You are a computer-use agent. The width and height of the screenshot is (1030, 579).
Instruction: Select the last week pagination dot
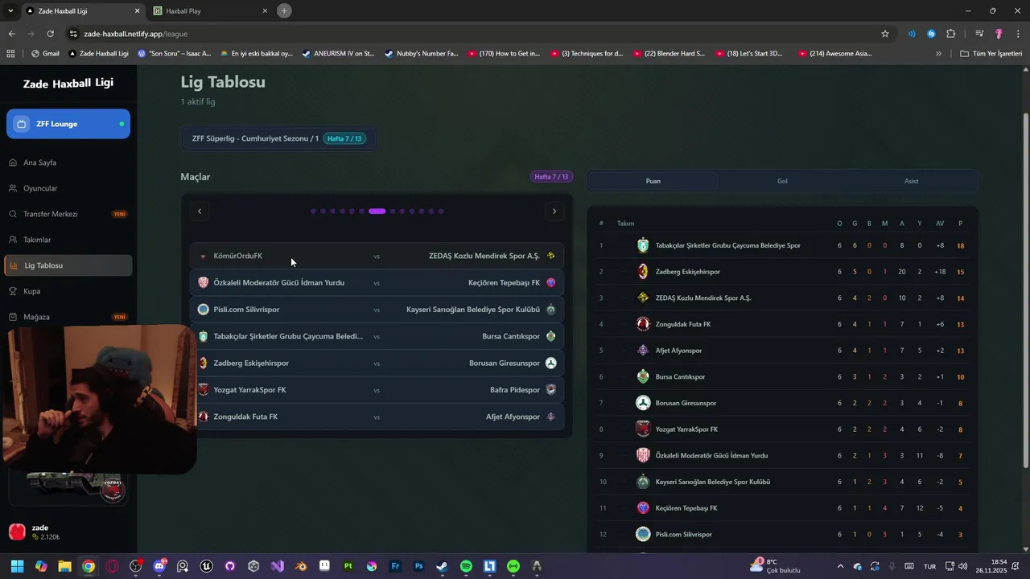441,211
